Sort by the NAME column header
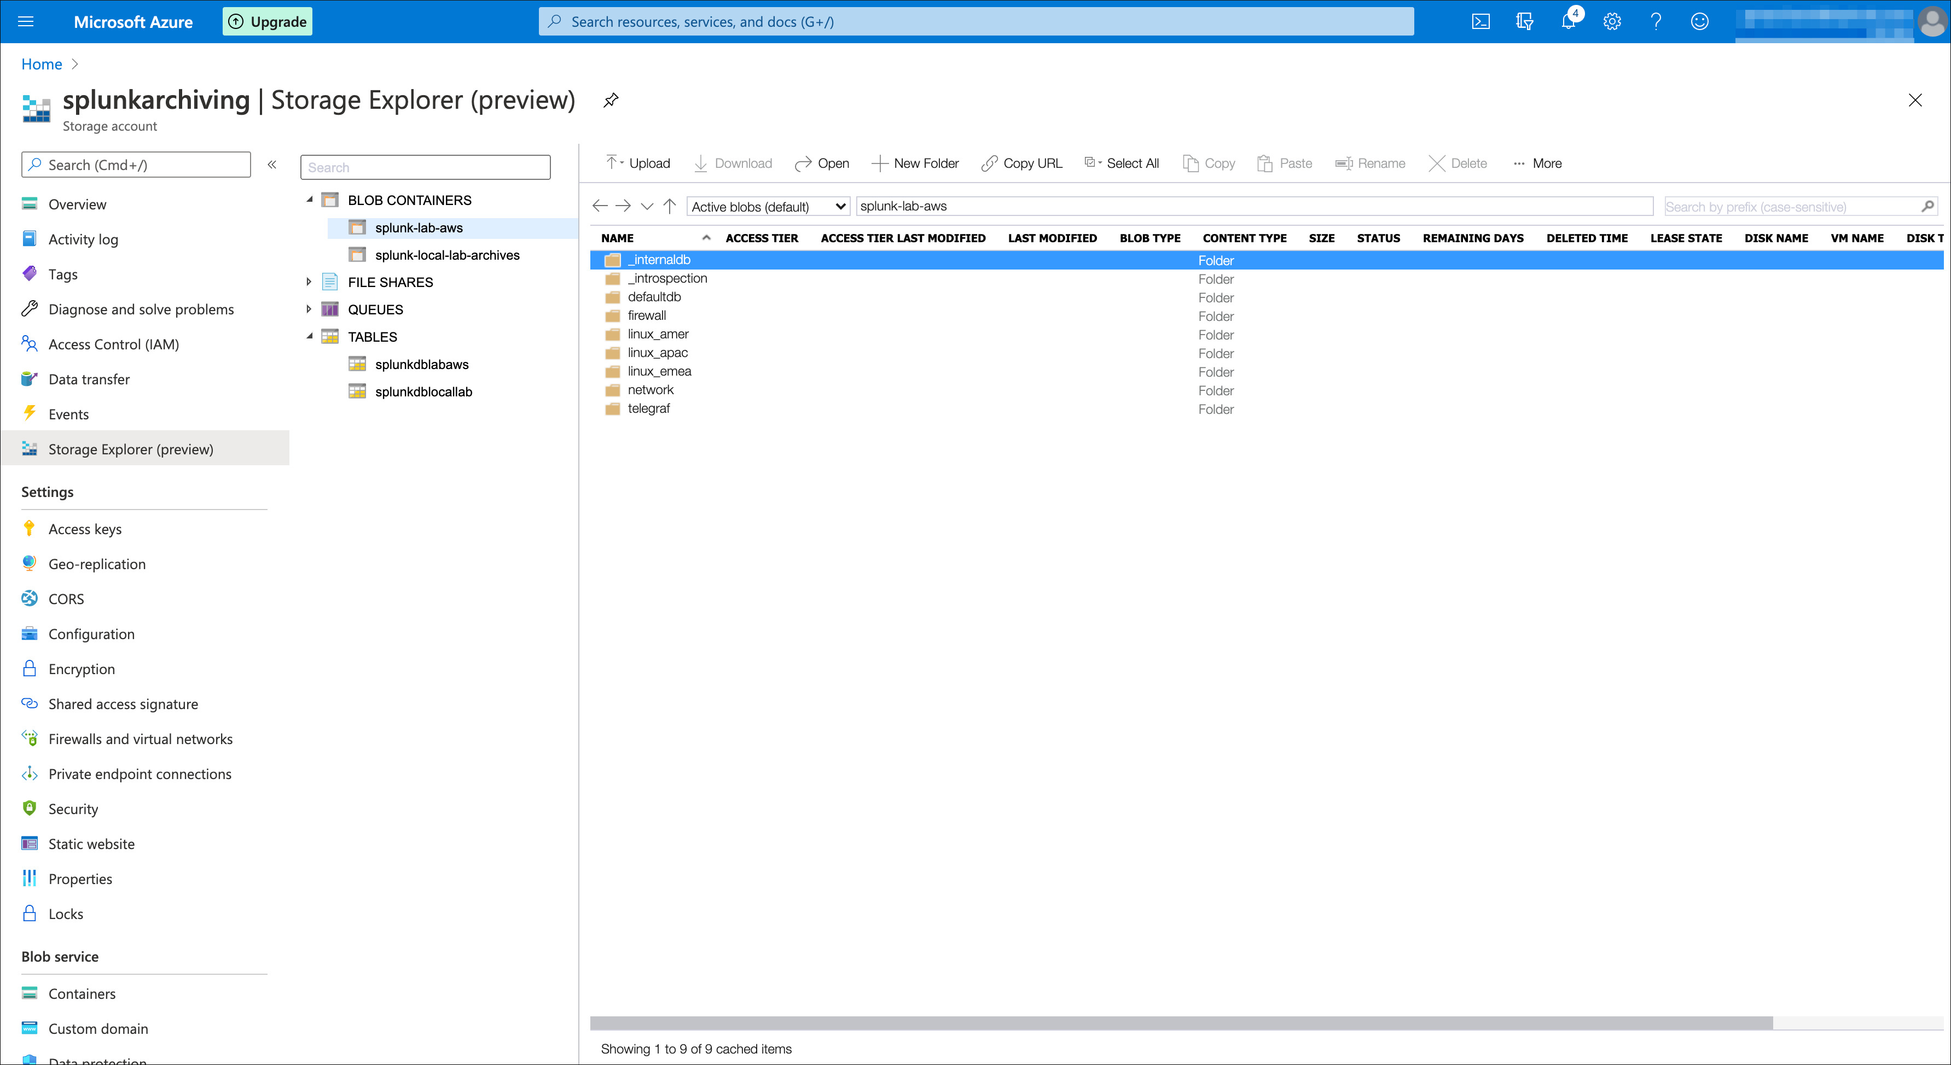 [617, 238]
